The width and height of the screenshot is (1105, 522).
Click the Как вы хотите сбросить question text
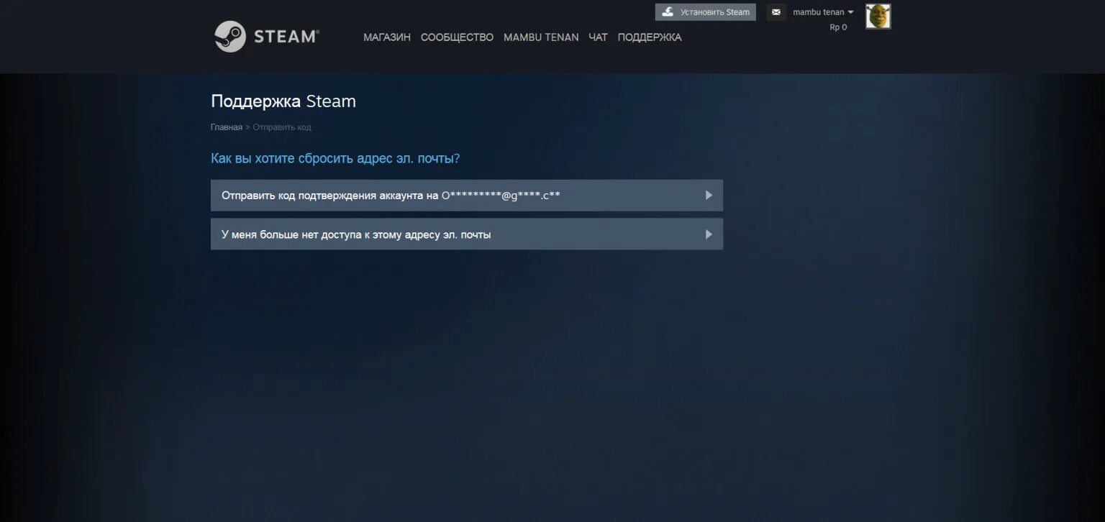335,158
